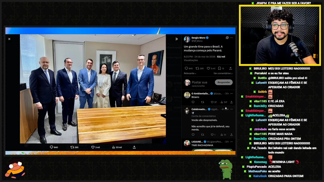This screenshot has height=182, width=324.
Task: Share Calabreado's comment
Action: pos(231,135)
